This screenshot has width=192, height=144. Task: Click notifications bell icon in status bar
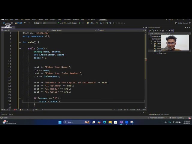[x=189, y=118]
